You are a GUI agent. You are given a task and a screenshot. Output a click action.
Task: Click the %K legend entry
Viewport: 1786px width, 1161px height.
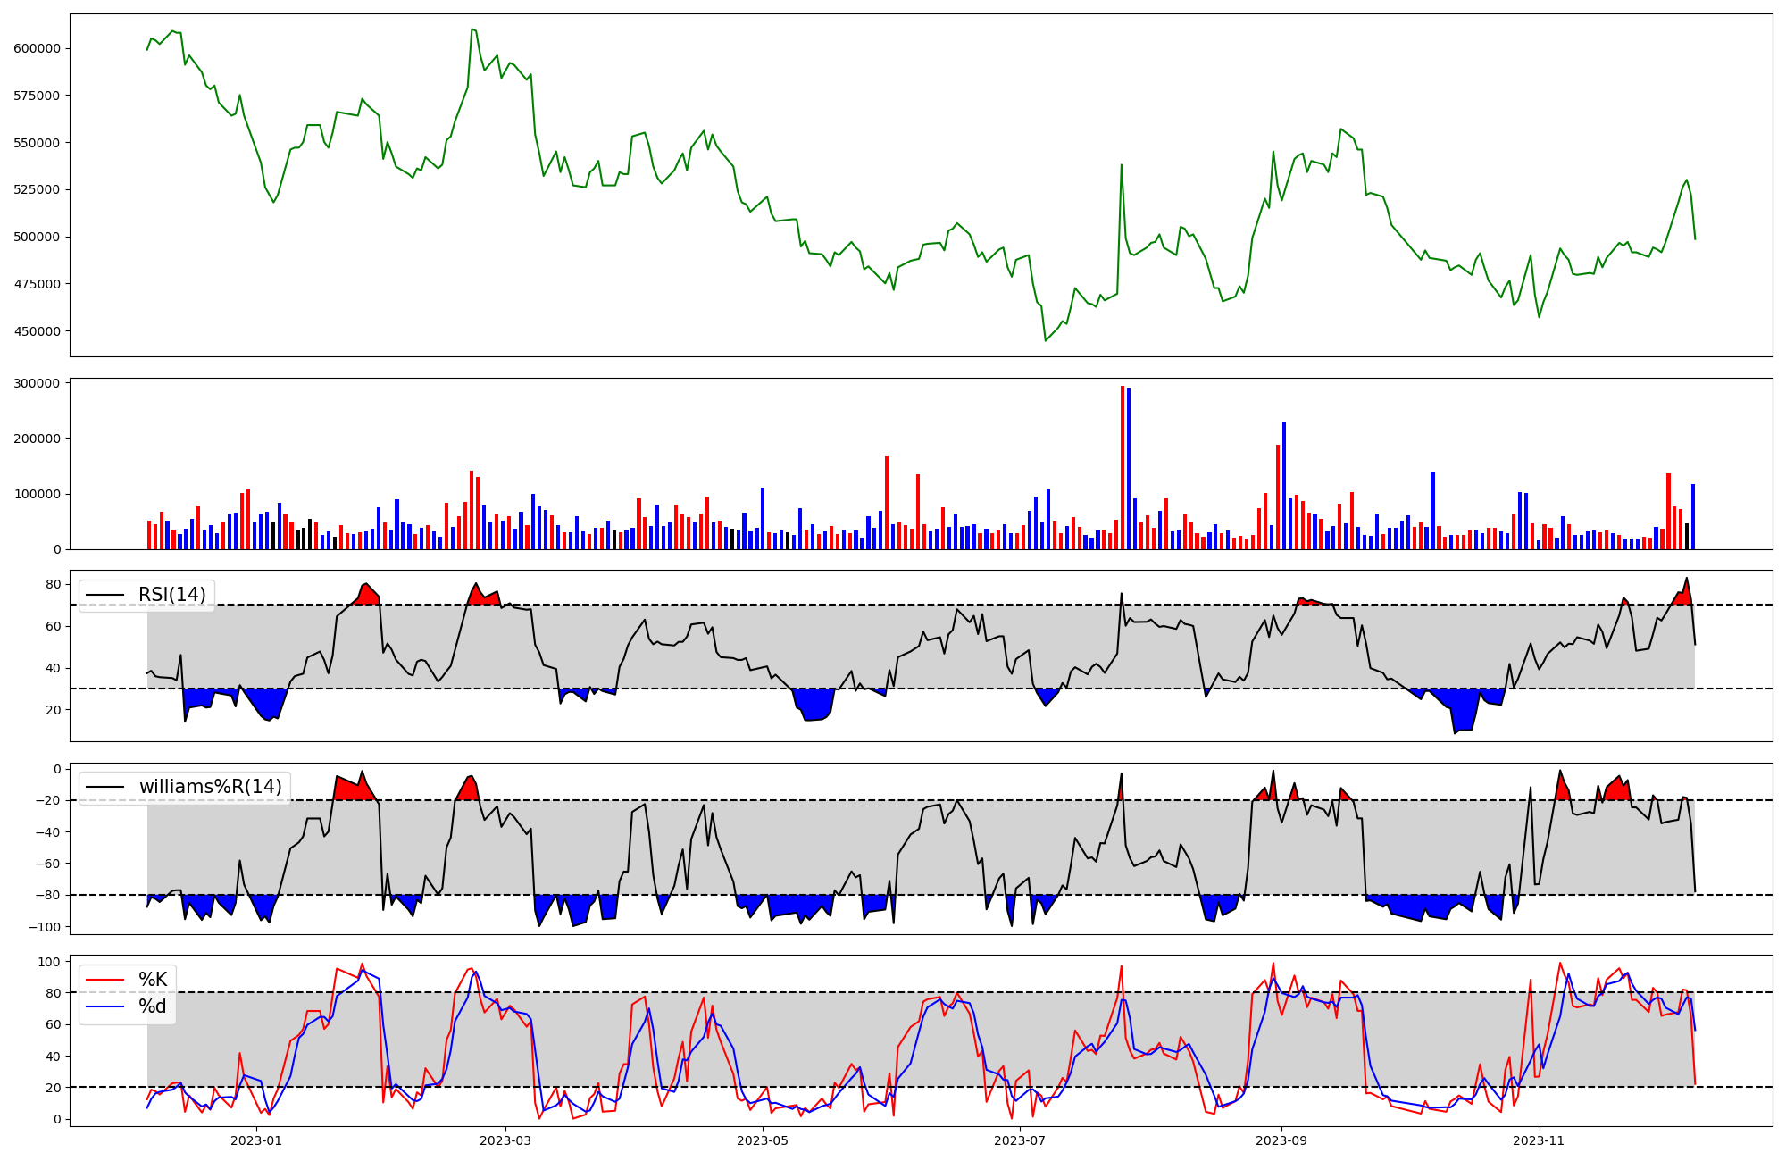[x=153, y=980]
